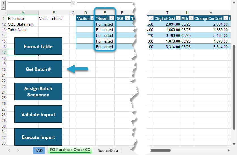
Task: Select column B header
Action: (54, 13)
